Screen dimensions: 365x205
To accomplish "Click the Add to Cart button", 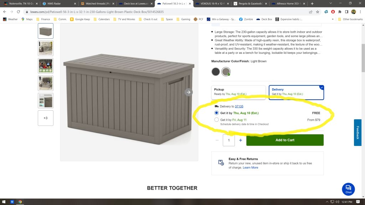I will (x=285, y=140).
